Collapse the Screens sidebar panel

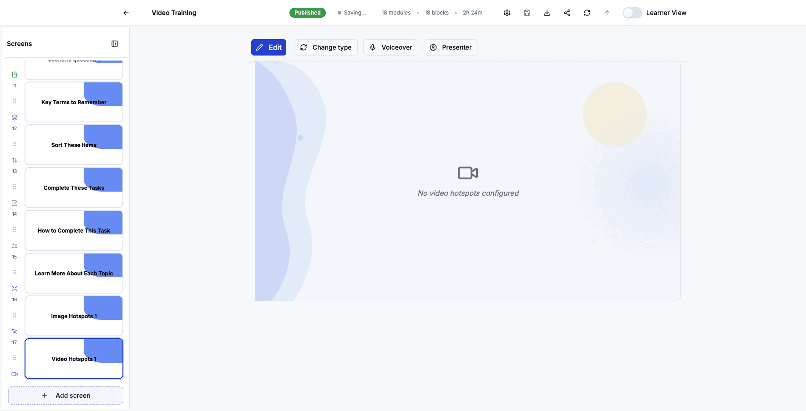pos(115,43)
